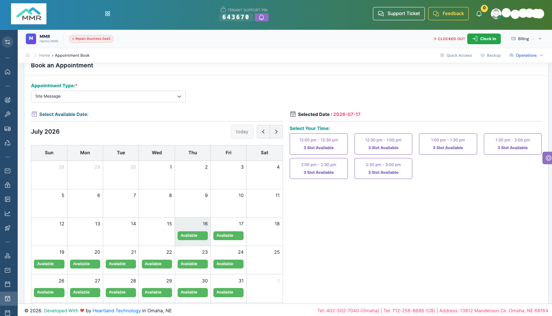Open the Backup option

[x=490, y=55]
